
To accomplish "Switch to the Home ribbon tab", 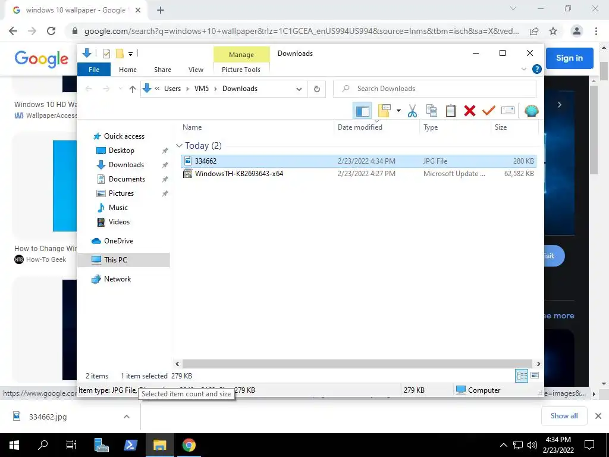I will [x=128, y=70].
